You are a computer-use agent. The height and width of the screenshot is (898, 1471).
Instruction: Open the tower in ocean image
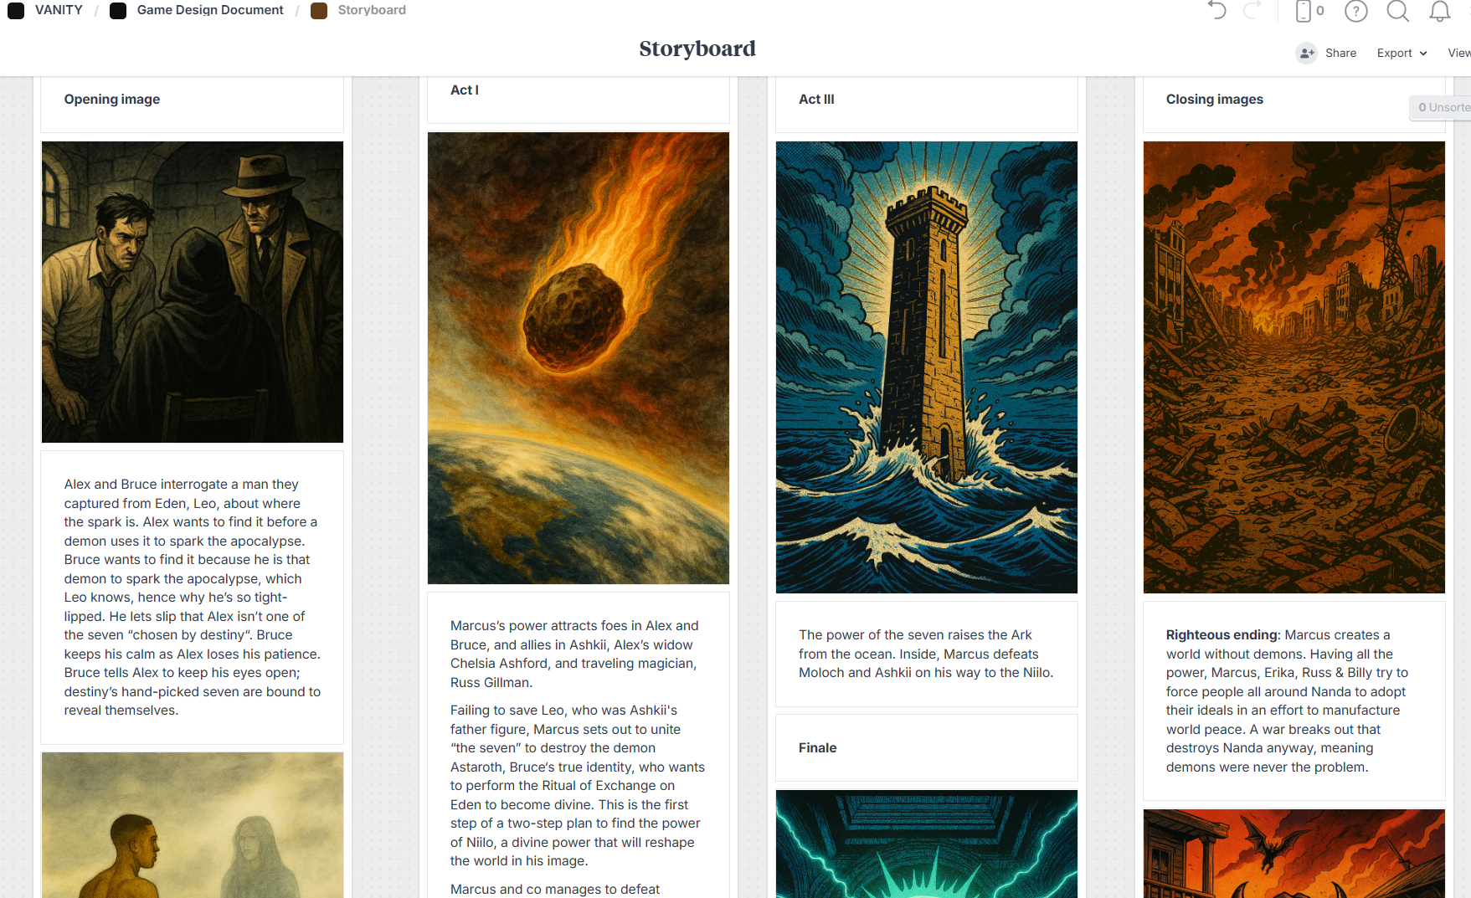point(926,367)
